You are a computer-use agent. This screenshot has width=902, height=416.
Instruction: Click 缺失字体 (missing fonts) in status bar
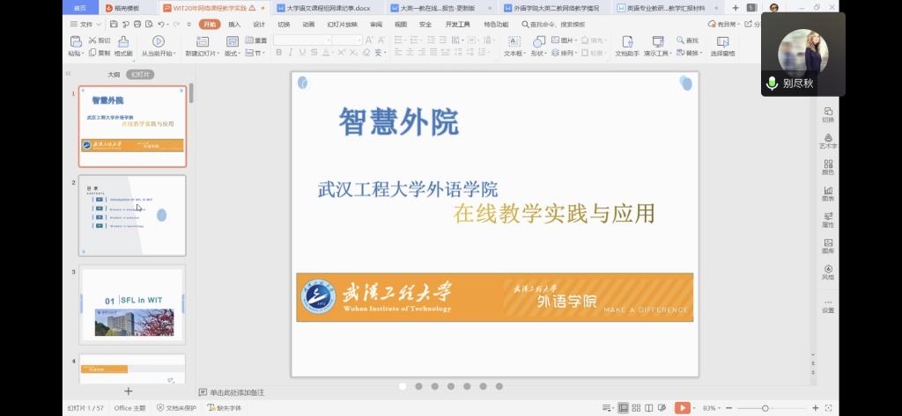225,408
